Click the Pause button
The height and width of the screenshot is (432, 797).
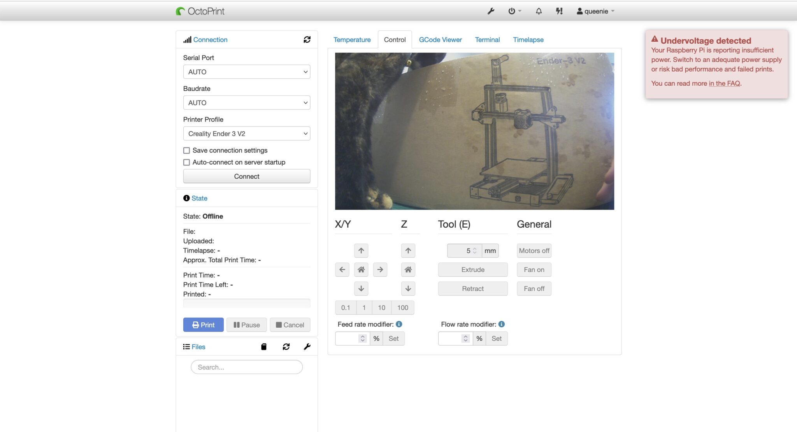coord(247,325)
